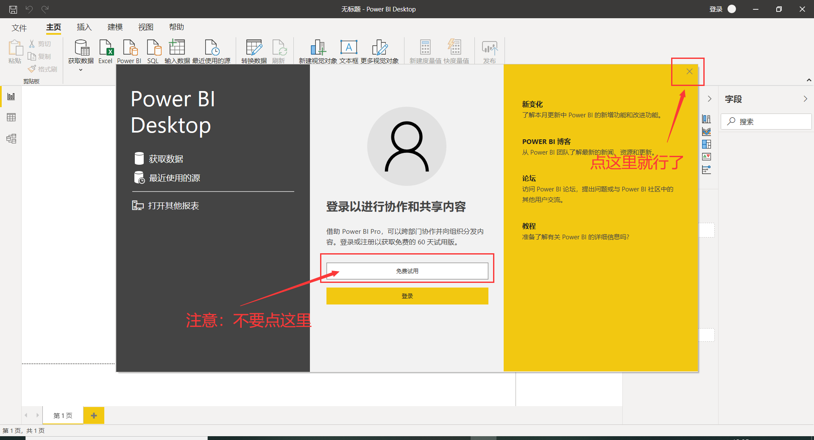Click the yellow 登录 sign-in button

pos(407,296)
